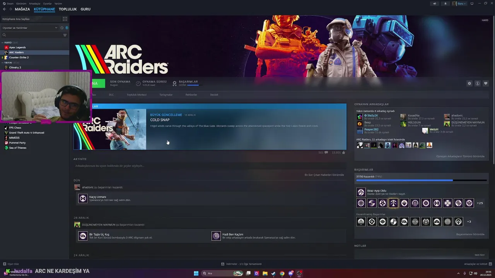Open the Oyunlar ve Yazılımlar dropdown
This screenshot has height=278, width=495.
[x=30, y=28]
